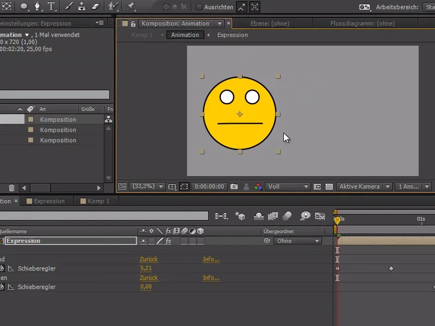This screenshot has width=435, height=326.
Task: Click the label tag column icon
Action: pos(30,109)
